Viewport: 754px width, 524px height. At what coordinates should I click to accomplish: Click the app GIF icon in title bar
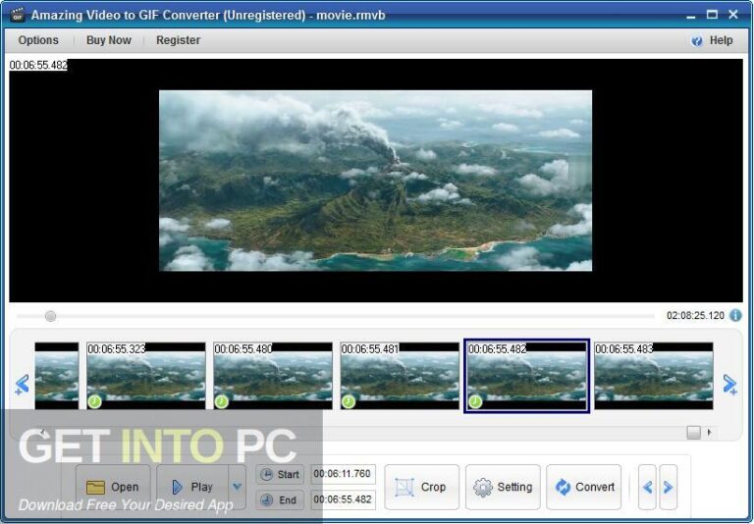(18, 15)
